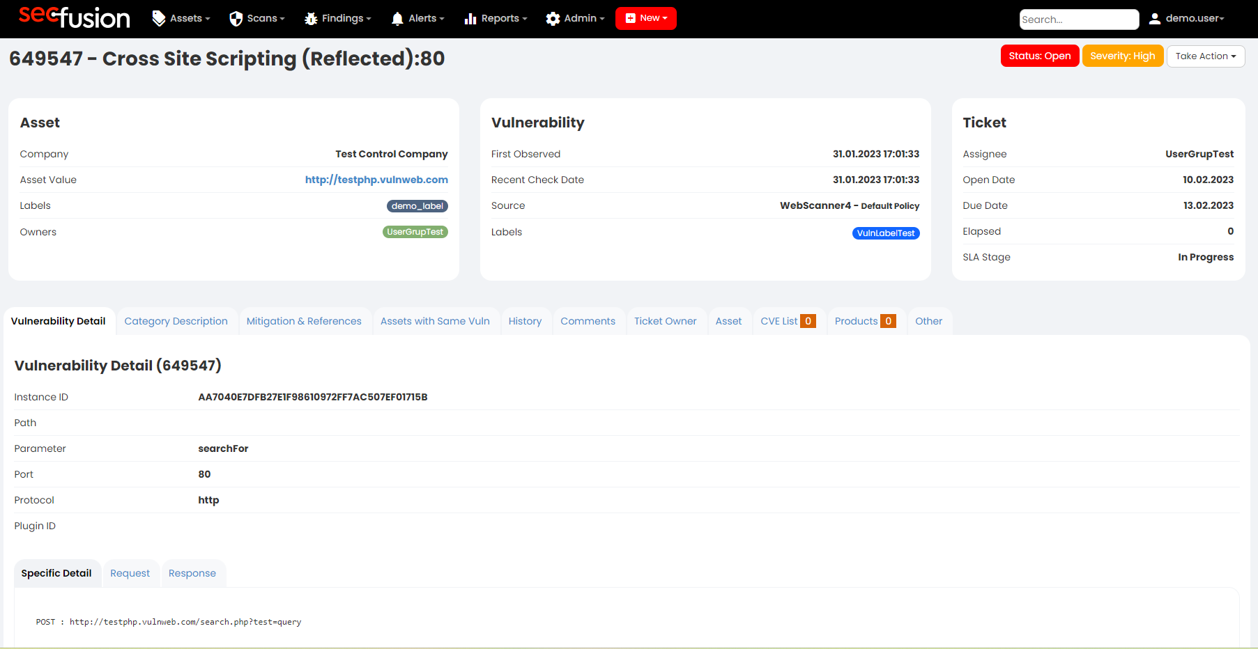Switch to the Other tab

pos(928,321)
